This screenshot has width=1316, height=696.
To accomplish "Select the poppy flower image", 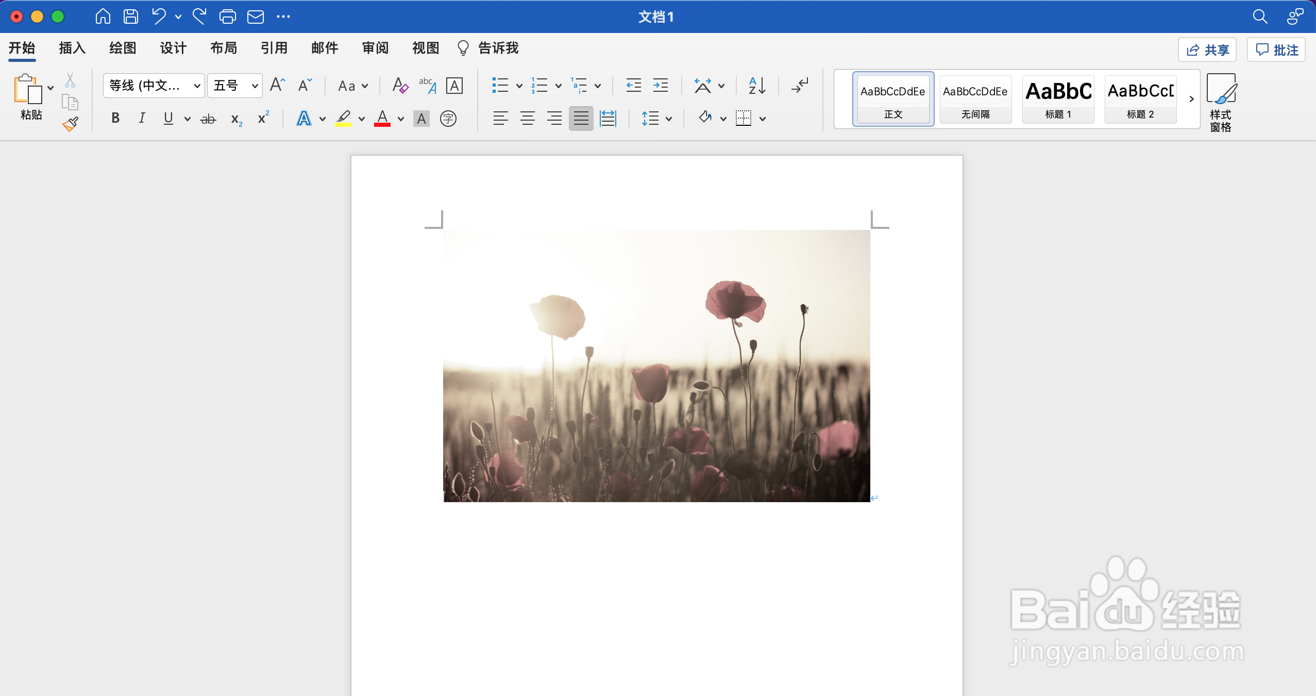I will pyautogui.click(x=657, y=366).
